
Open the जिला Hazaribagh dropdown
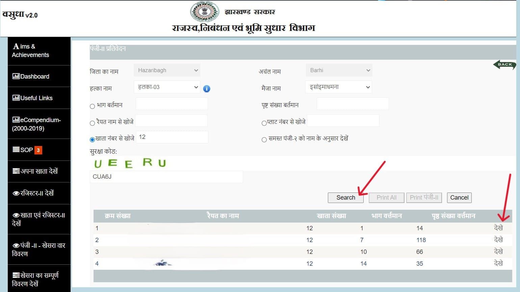(167, 70)
